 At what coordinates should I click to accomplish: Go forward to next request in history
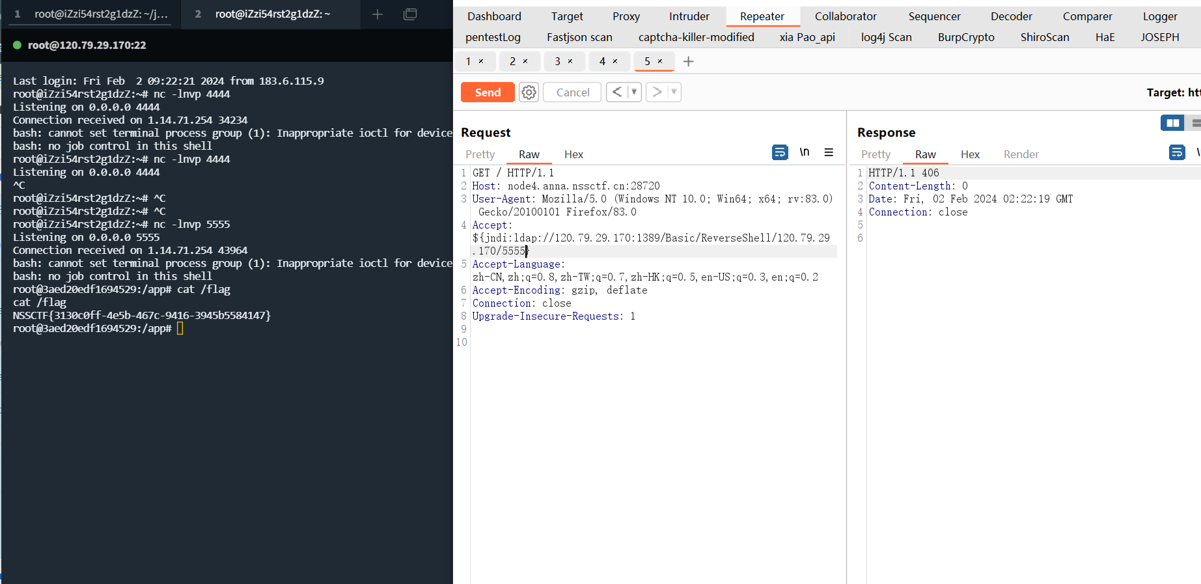click(657, 92)
